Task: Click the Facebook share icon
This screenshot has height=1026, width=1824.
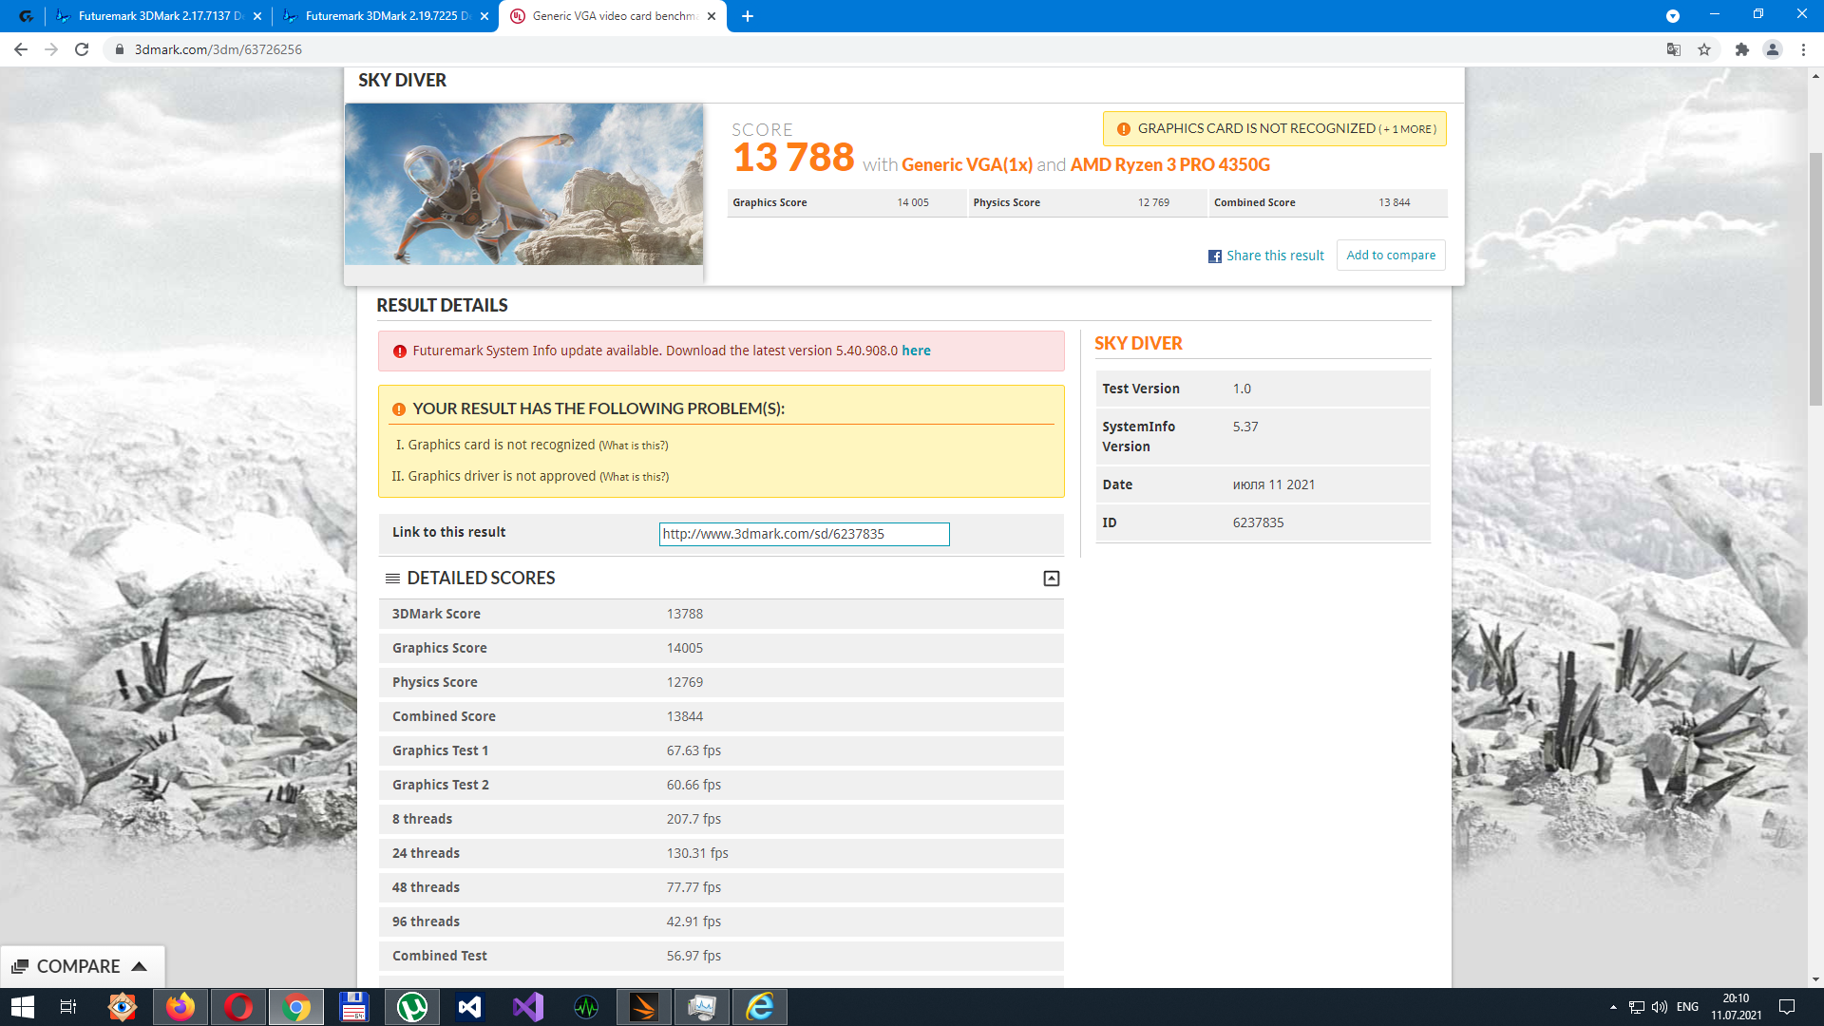Action: pos(1214,256)
